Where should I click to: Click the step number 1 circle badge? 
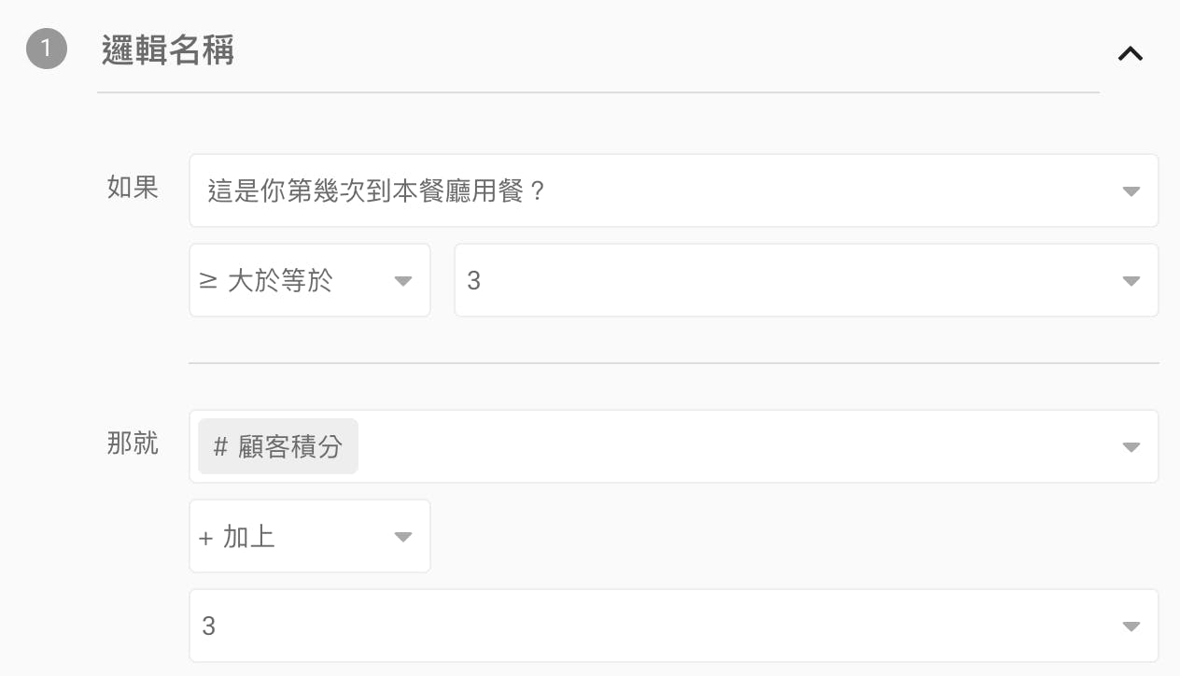[47, 50]
